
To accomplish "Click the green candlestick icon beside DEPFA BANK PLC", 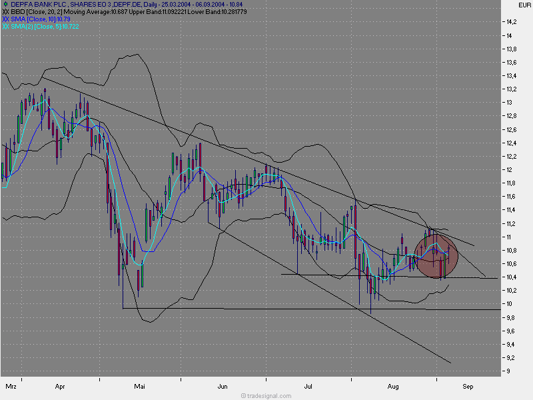I will (5, 5).
